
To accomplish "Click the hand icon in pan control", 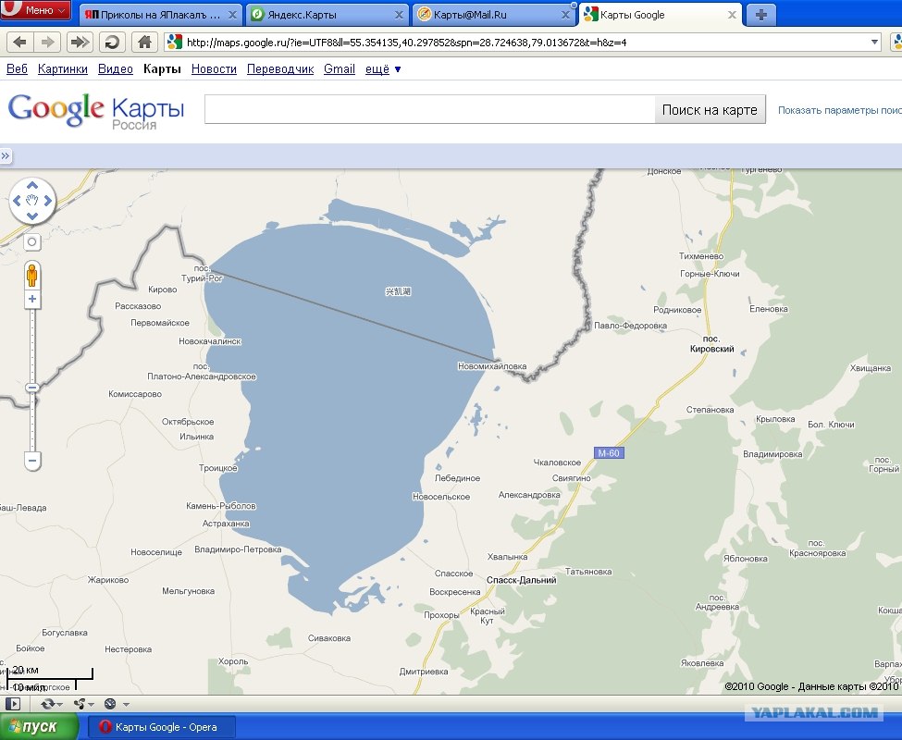I will pos(32,201).
